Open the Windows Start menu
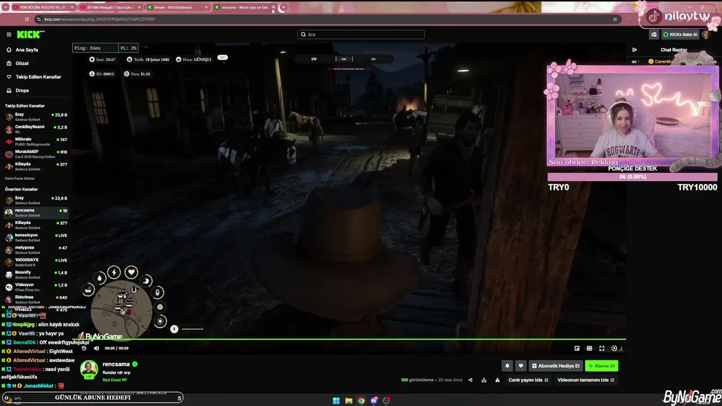The height and width of the screenshot is (406, 722). click(x=336, y=401)
